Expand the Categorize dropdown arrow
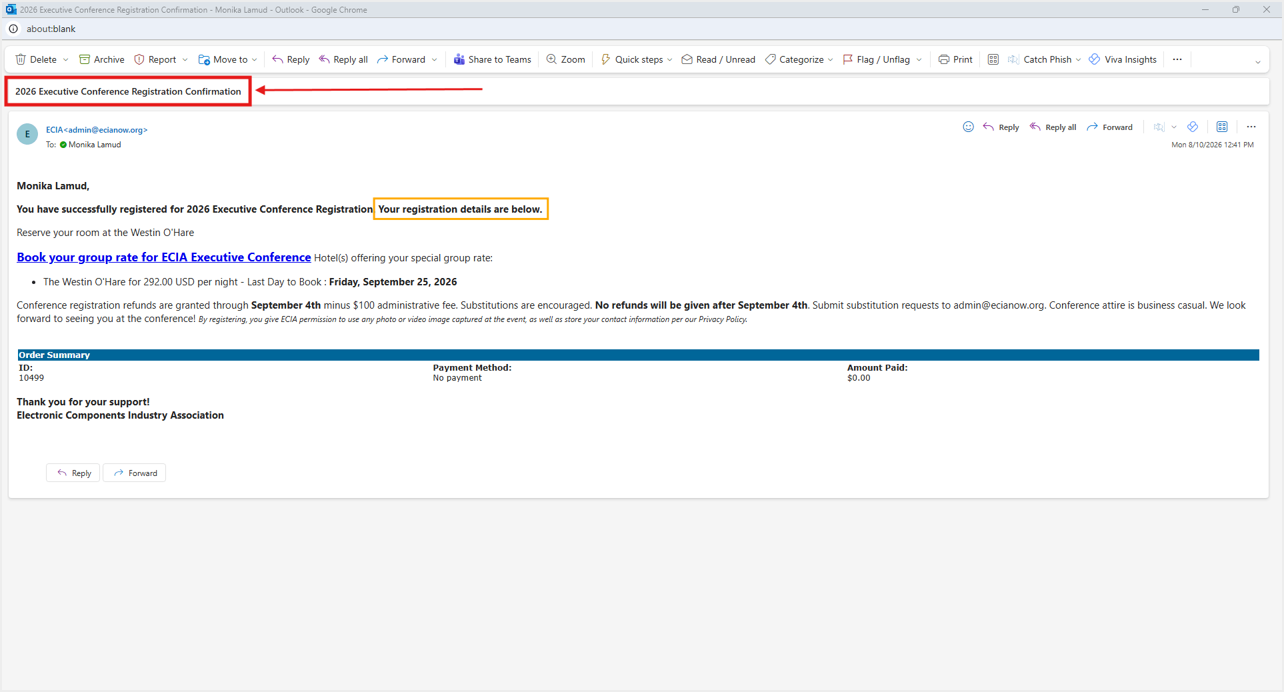1284x692 pixels. pos(830,59)
